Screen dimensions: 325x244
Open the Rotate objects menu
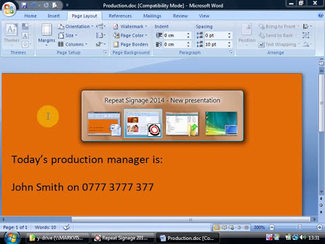point(307,44)
